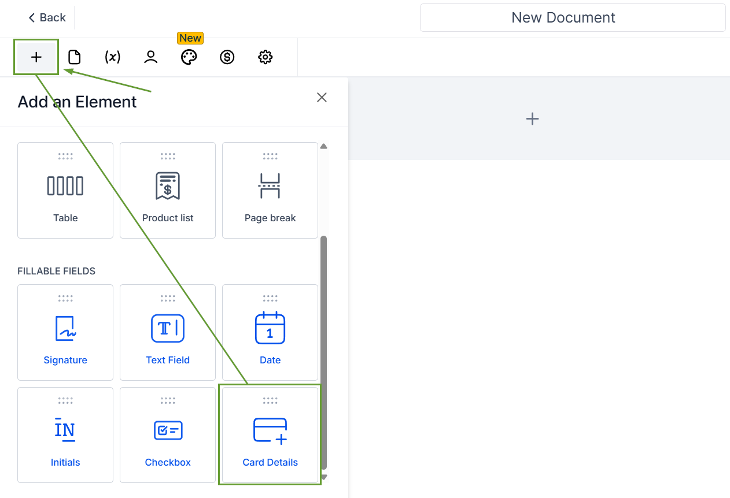Close the Add an Element panel

point(322,98)
